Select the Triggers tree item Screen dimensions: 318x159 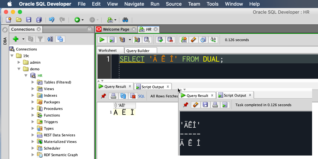51,122
